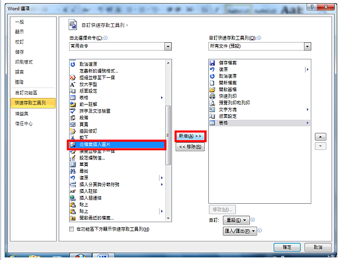
Task: Click the 儲存檔案 save icon in right list
Action: pyautogui.click(x=212, y=63)
